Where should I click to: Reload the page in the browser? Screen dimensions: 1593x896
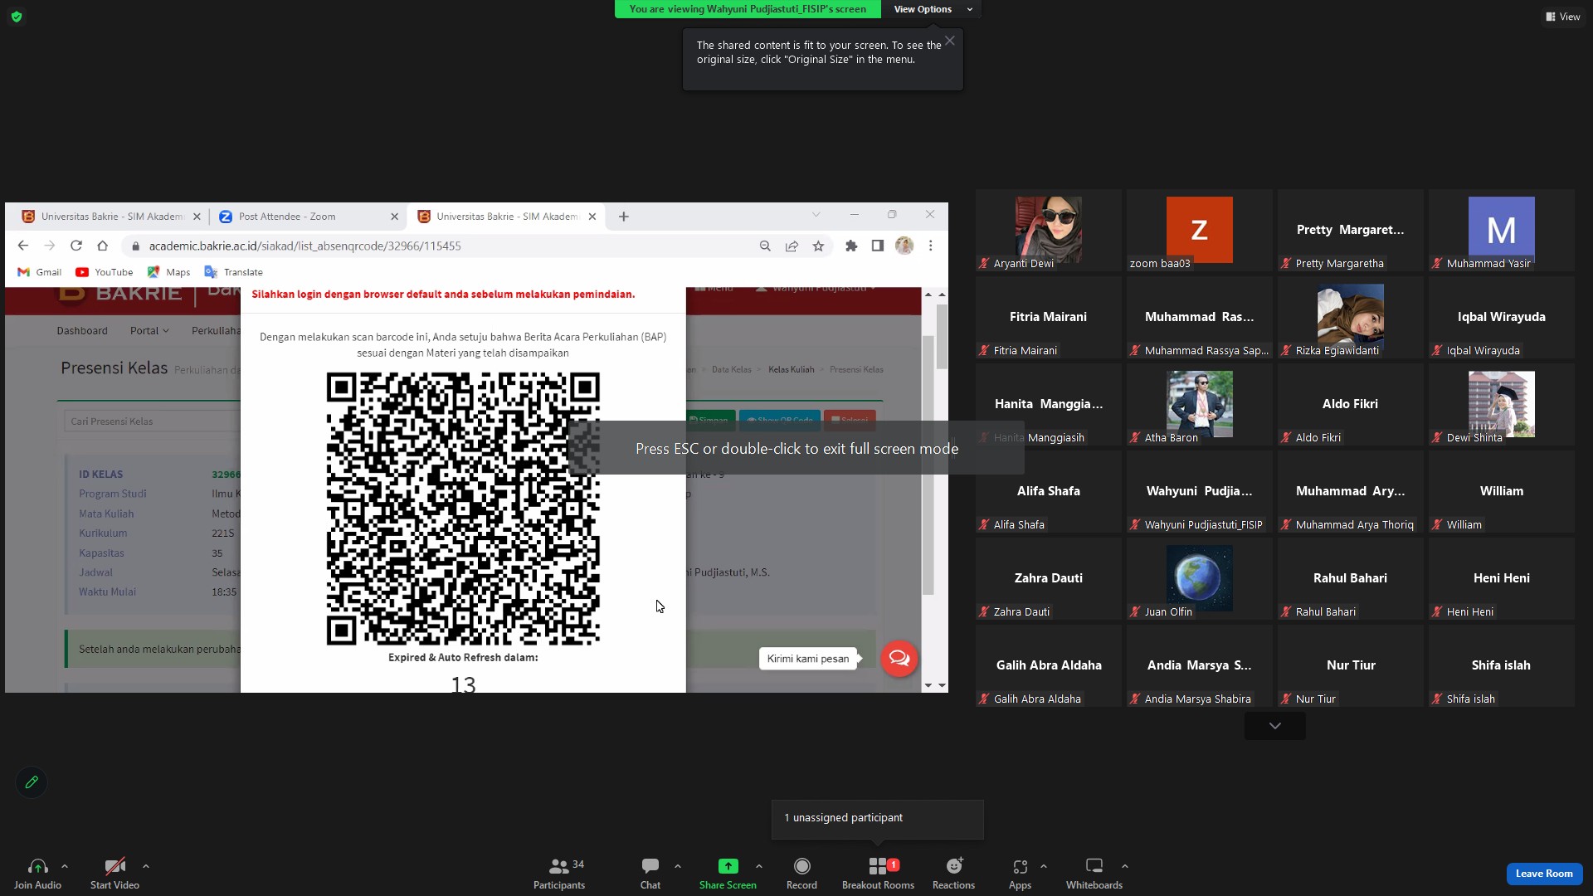[76, 246]
